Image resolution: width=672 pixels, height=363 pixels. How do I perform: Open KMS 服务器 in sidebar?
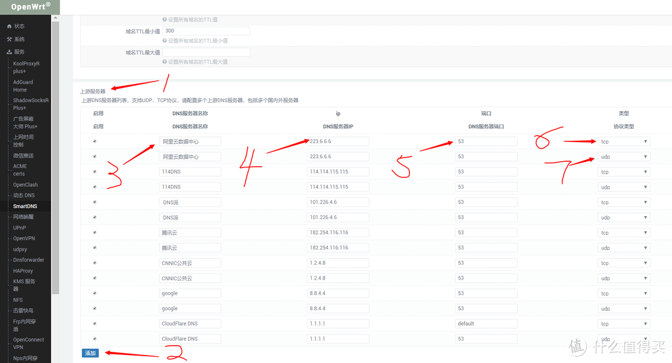24,285
